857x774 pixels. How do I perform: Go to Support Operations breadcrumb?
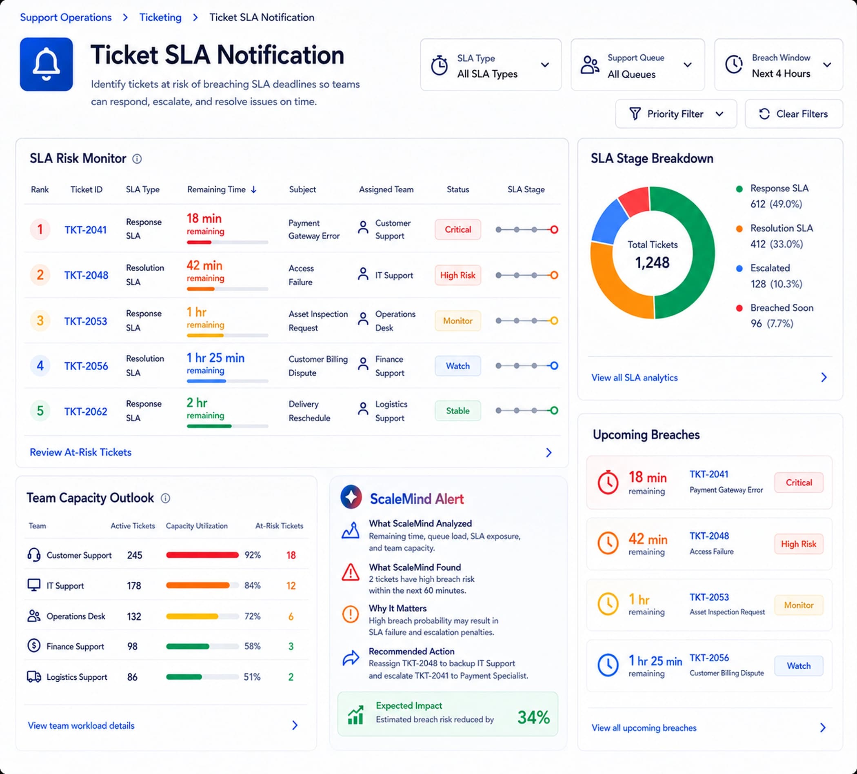(66, 18)
